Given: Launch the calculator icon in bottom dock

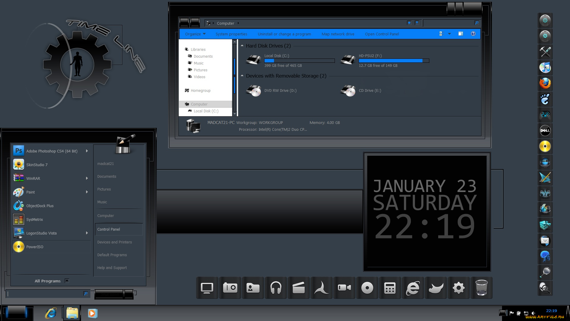Looking at the screenshot, I should (390, 288).
